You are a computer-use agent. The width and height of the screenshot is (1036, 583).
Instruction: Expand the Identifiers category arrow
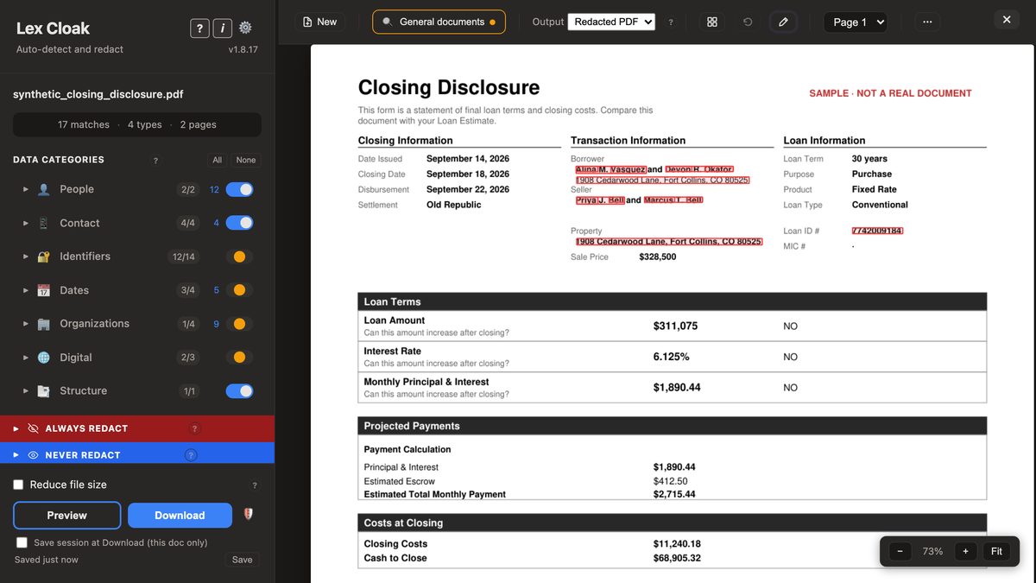click(x=26, y=257)
